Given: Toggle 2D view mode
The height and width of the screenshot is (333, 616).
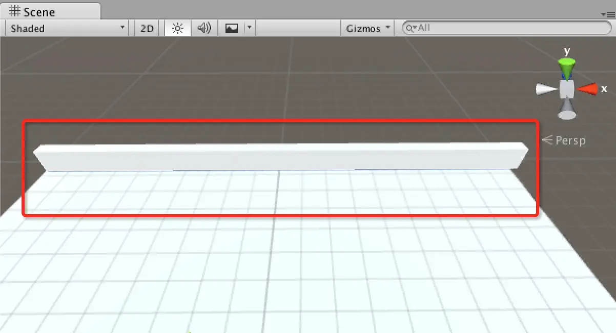Looking at the screenshot, I should 147,28.
